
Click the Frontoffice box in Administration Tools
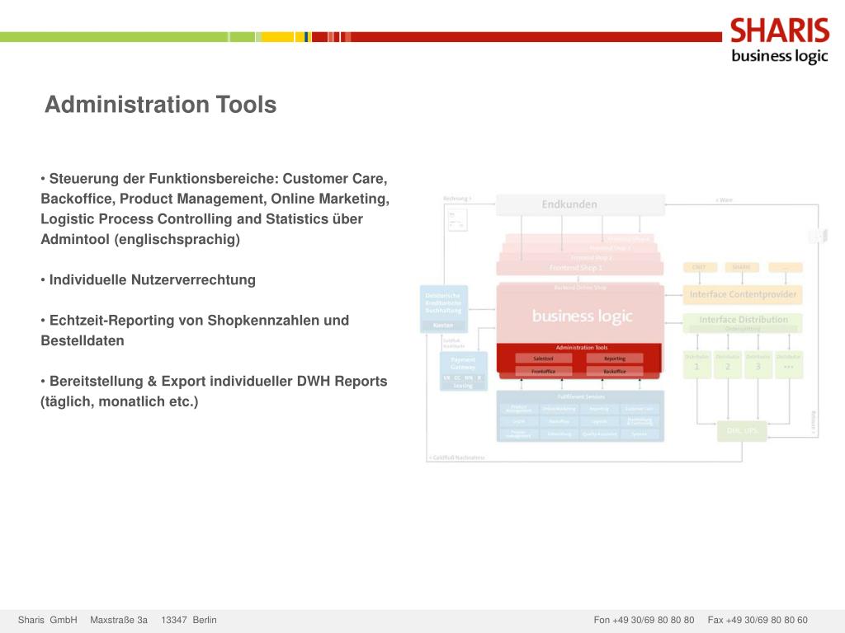click(x=543, y=372)
